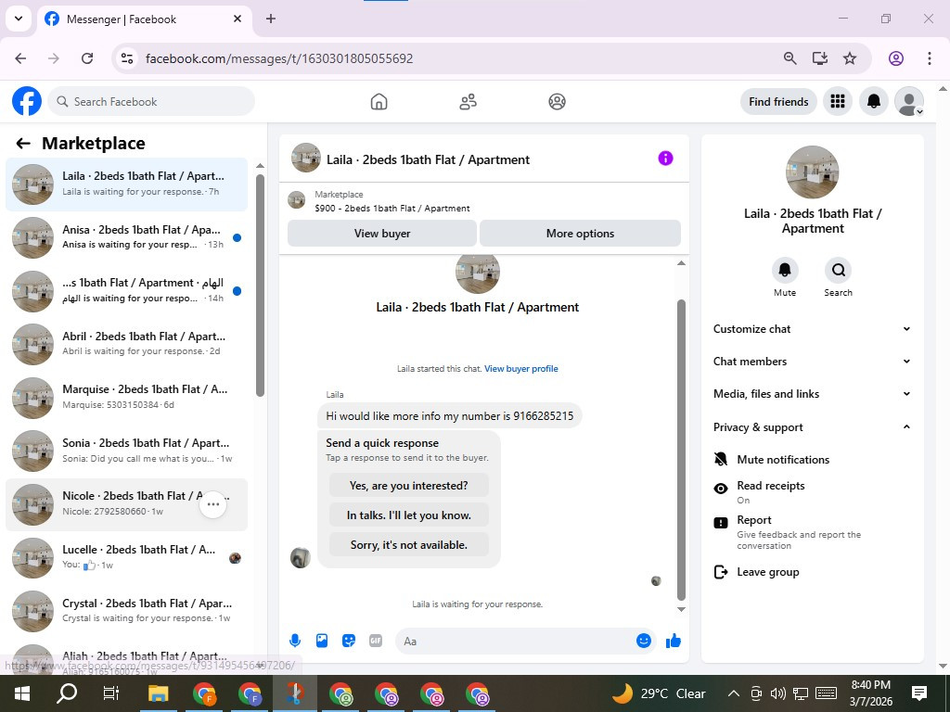Click View buyer button

(382, 233)
